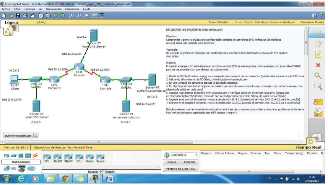Open Microsoft Word from taskbar
The height and width of the screenshot is (185, 328).
click(x=109, y=179)
